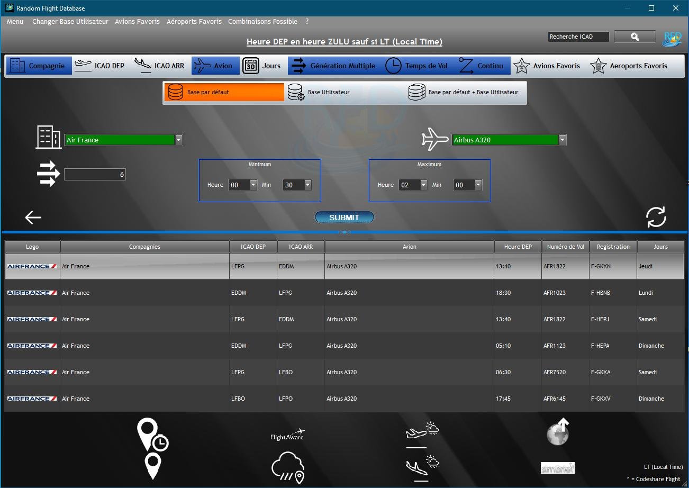The image size is (689, 488).
Task: Click the refresh arrows icon
Action: coord(656,217)
